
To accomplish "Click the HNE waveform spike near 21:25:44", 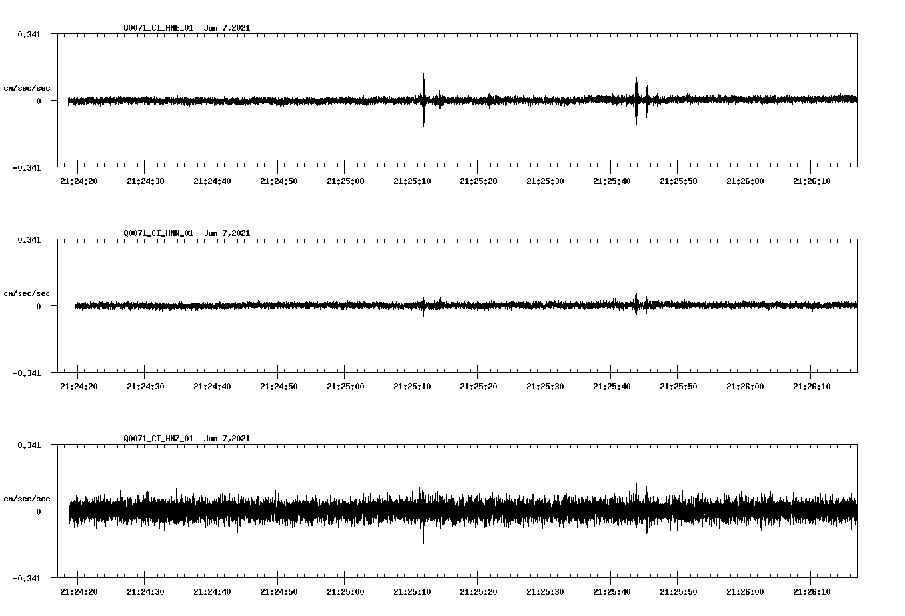I will point(636,101).
